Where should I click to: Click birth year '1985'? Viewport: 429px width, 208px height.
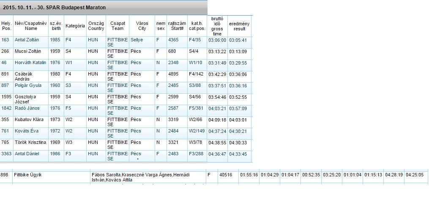tap(55, 40)
